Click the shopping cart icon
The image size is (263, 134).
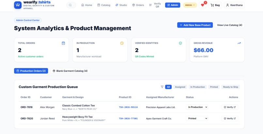pyautogui.click(x=212, y=5)
